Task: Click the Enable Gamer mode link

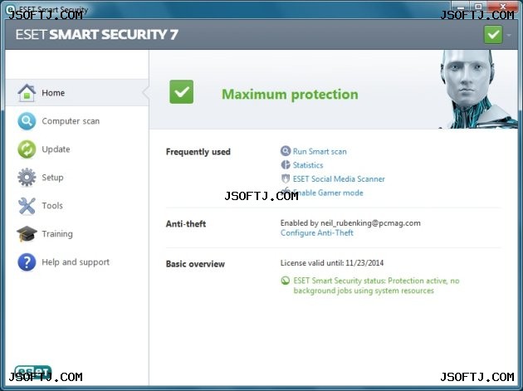Action: coord(328,193)
